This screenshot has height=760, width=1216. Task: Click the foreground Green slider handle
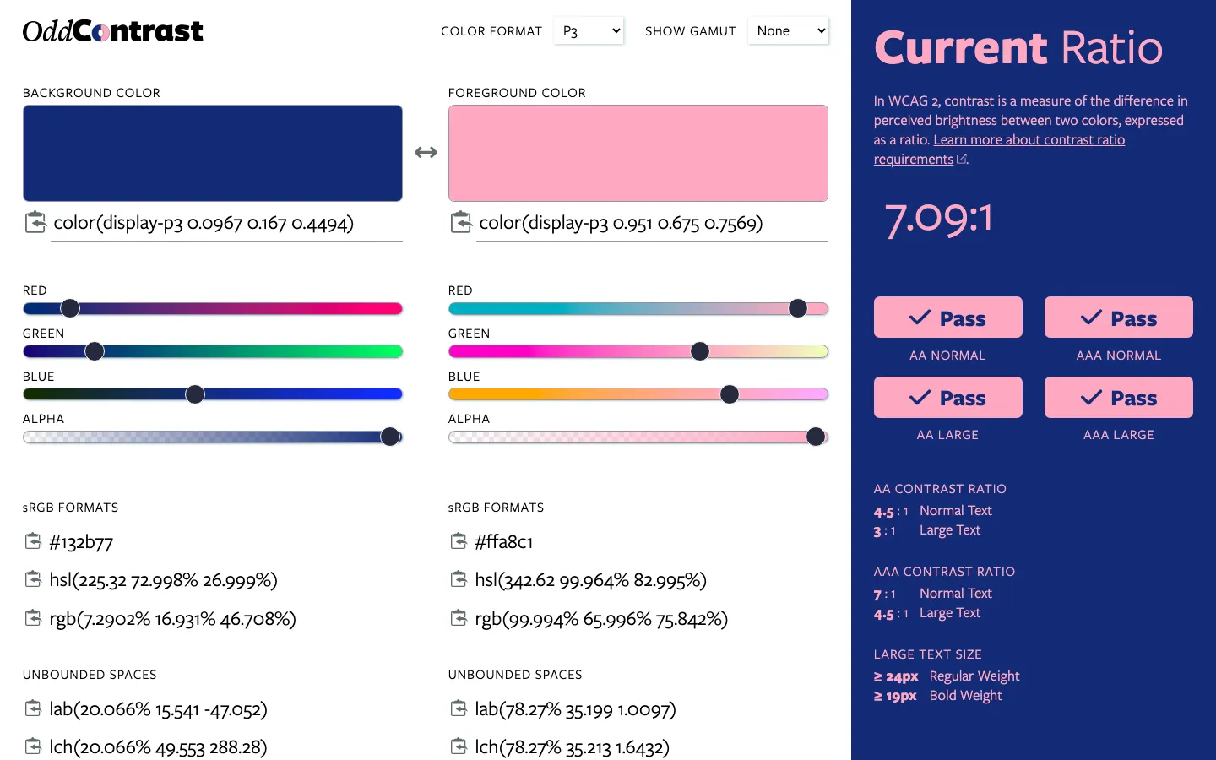click(700, 351)
